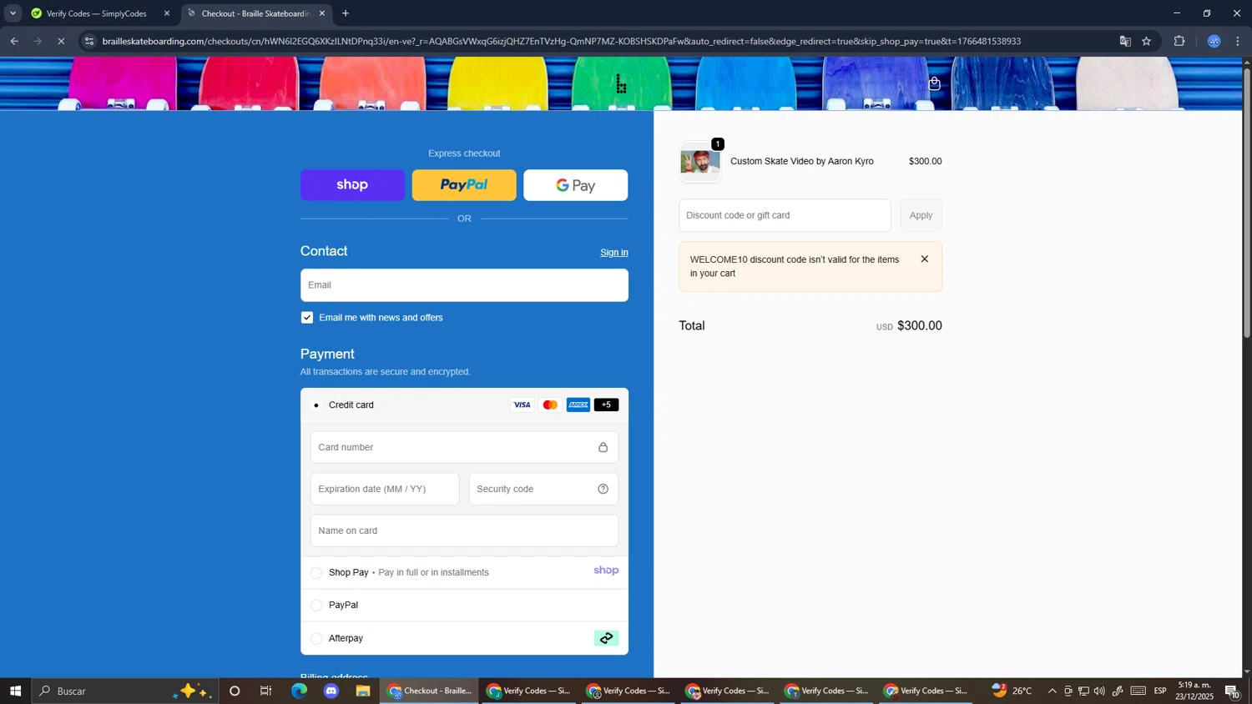Focus the Name on card field
The image size is (1252, 704).
tap(464, 531)
